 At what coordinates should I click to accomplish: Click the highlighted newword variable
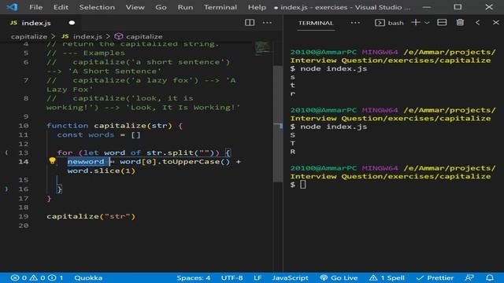[86, 161]
